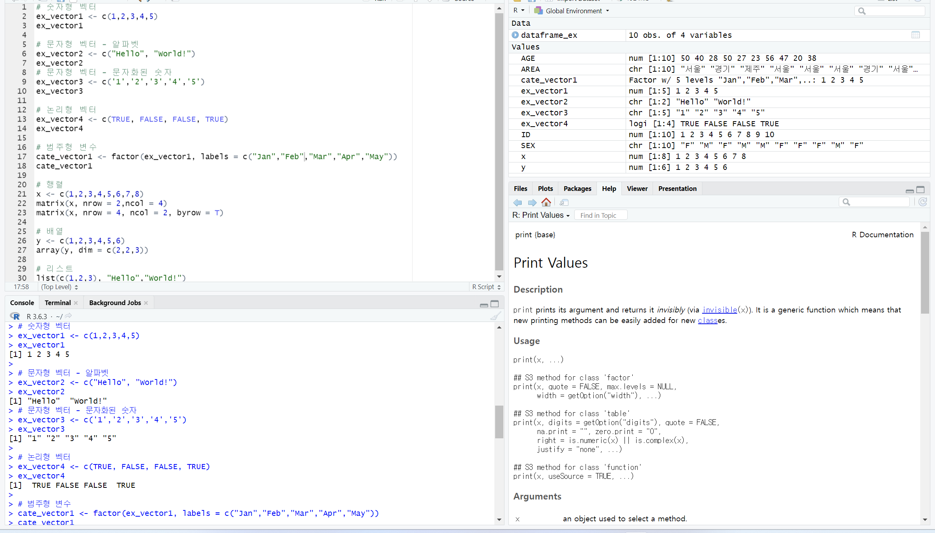Go forward in Help history
Viewport: 935px width, 533px height.
(x=532, y=202)
